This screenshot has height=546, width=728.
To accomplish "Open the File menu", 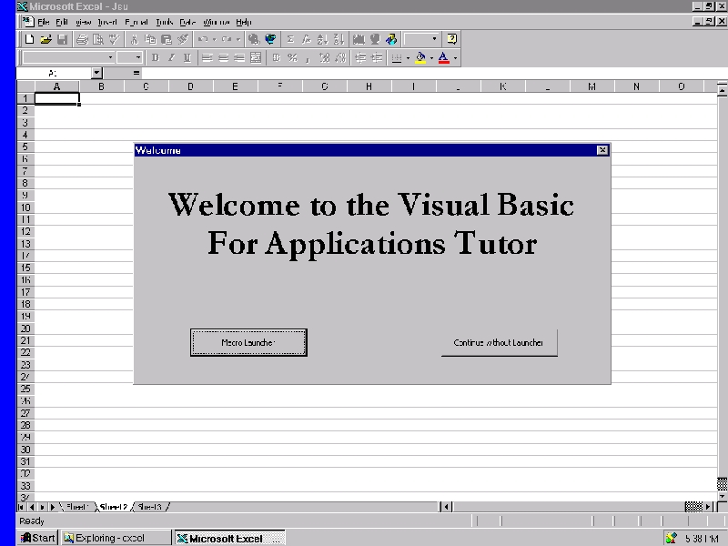I will click(44, 22).
